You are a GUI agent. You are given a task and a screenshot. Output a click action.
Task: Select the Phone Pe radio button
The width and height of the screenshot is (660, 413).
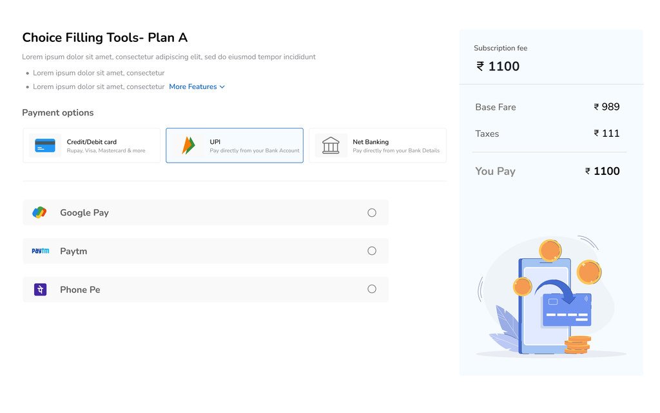tap(372, 288)
